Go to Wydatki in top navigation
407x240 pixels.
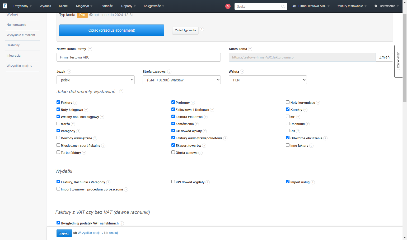(45, 6)
